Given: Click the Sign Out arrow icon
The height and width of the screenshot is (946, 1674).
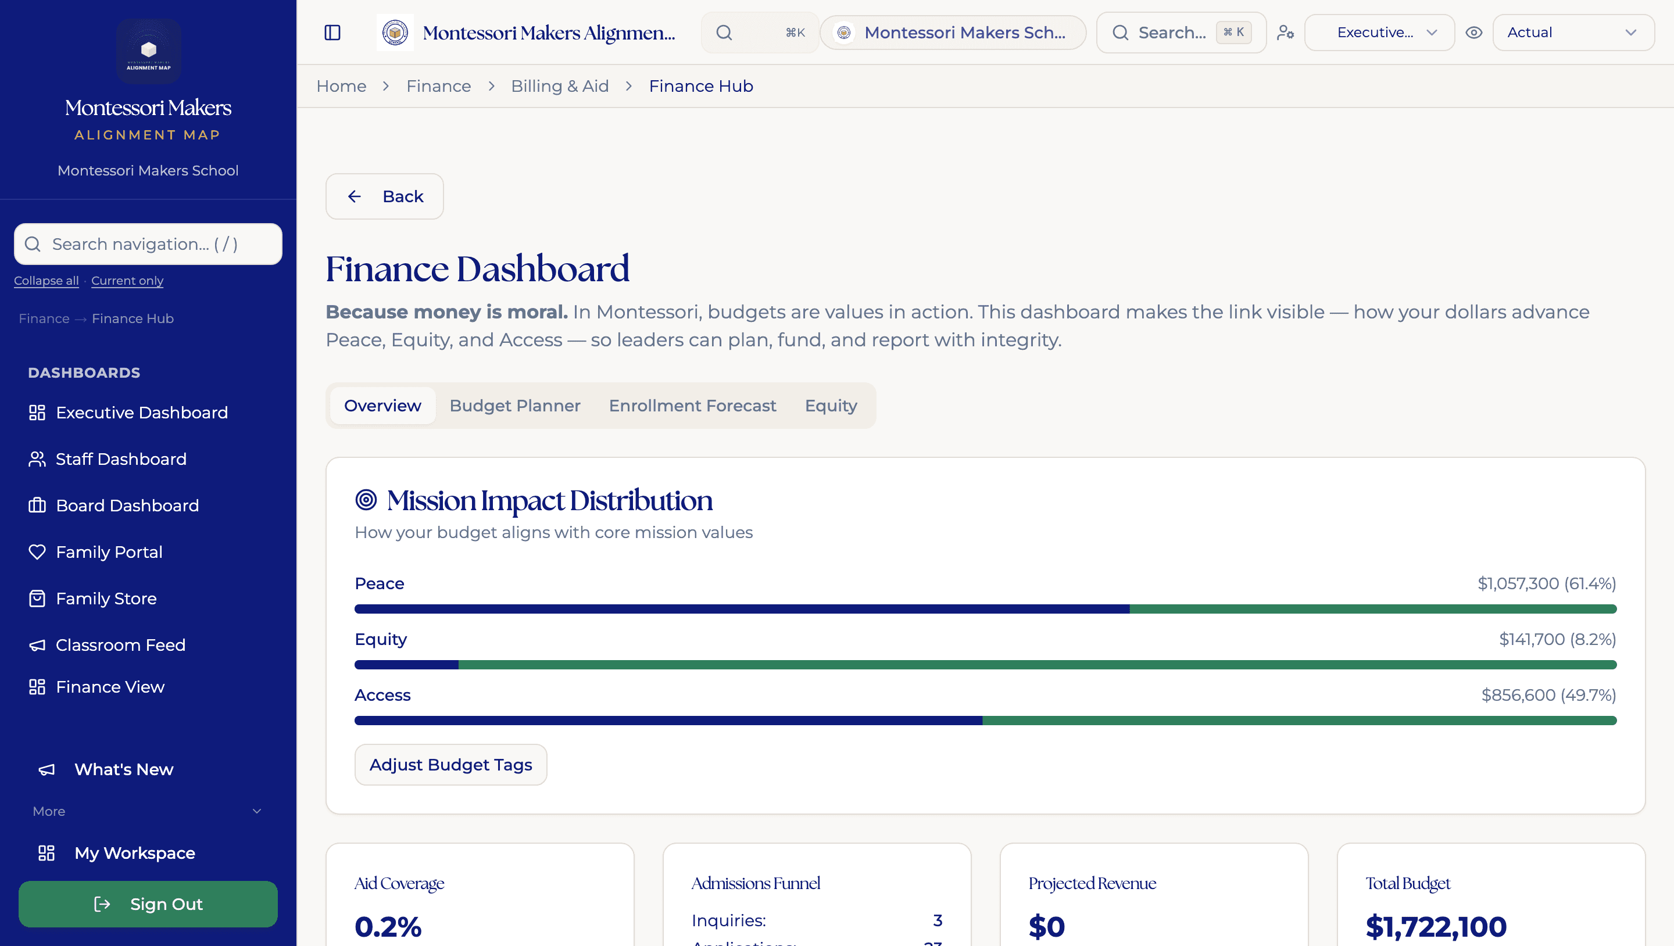Looking at the screenshot, I should click(x=102, y=904).
